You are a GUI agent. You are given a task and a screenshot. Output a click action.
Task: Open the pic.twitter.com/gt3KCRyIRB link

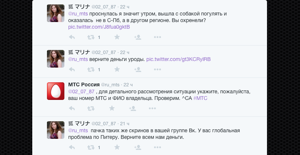point(178,59)
